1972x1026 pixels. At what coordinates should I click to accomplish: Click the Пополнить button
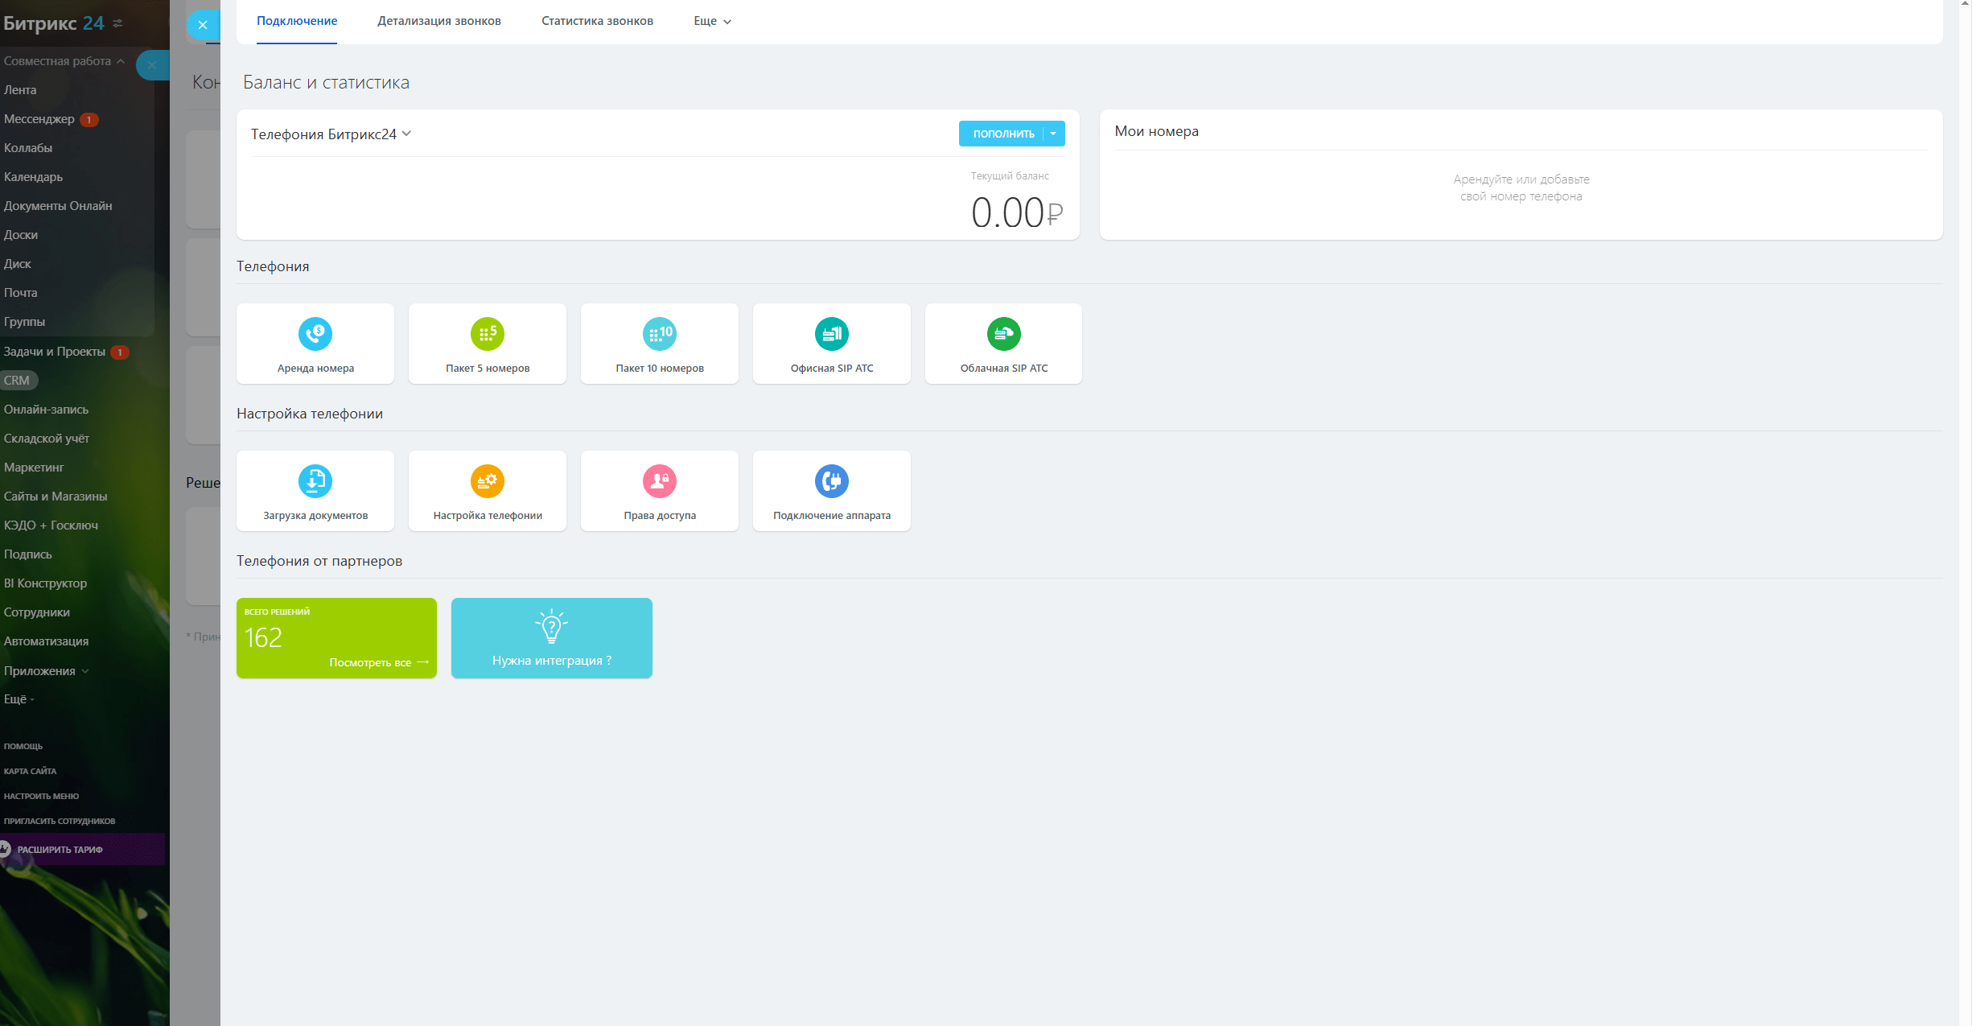pyautogui.click(x=1002, y=134)
